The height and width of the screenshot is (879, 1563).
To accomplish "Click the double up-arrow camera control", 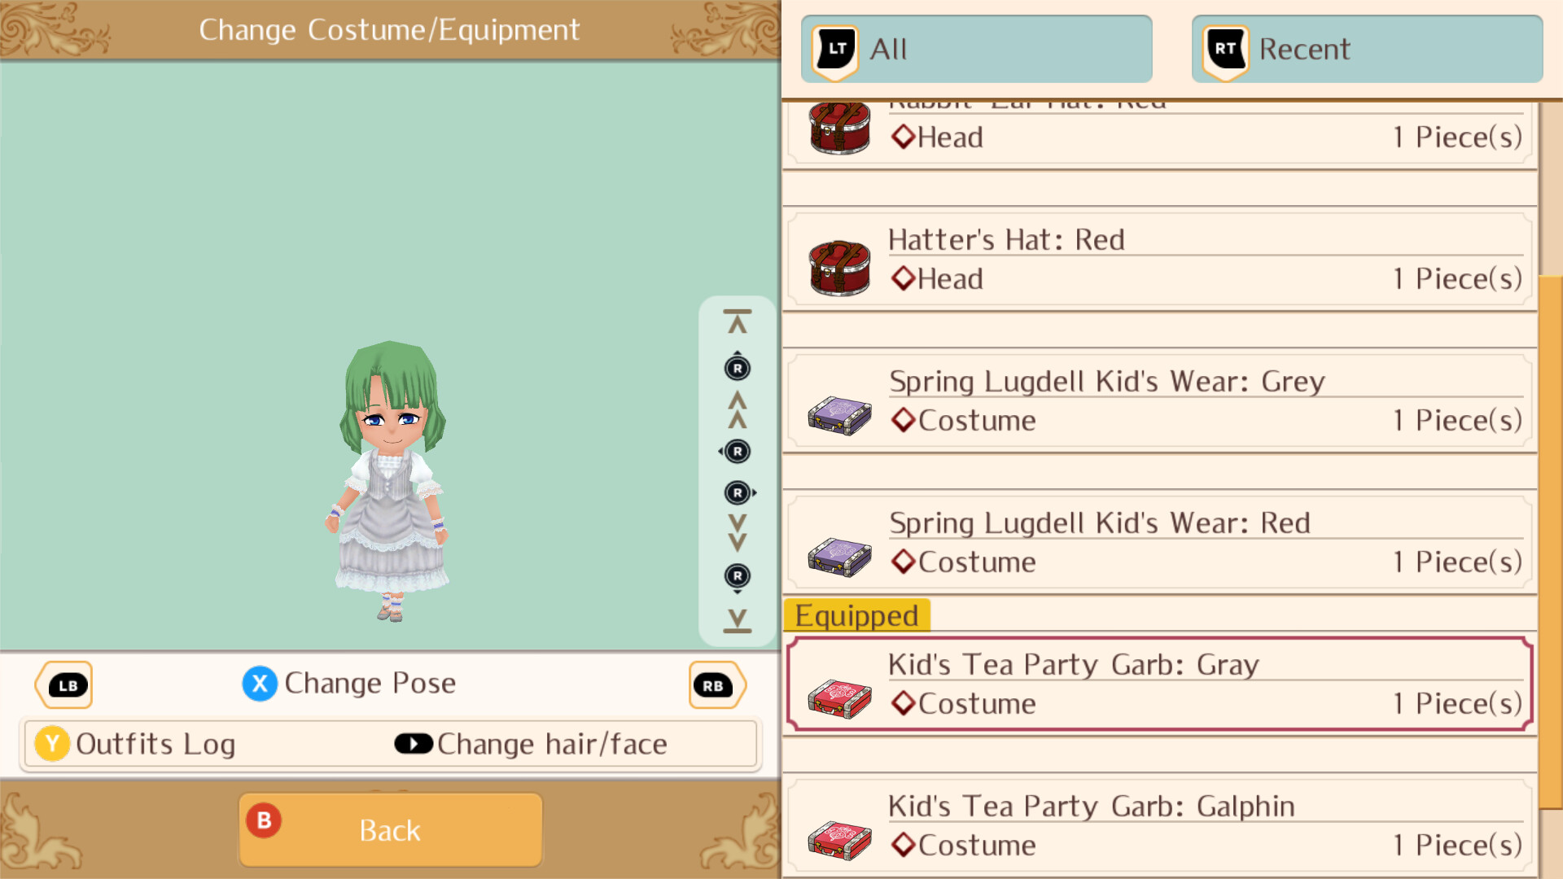I will tap(738, 409).
